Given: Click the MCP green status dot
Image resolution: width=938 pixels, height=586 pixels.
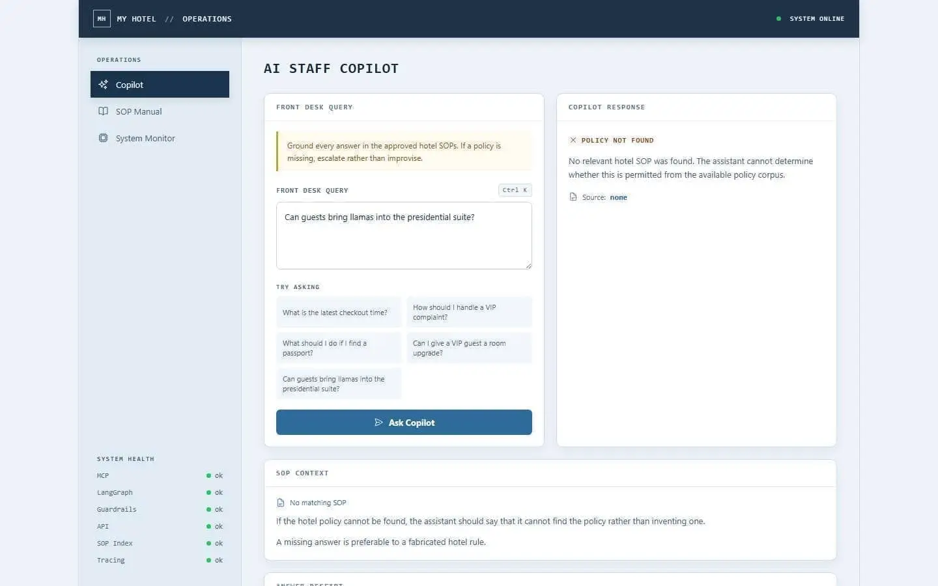Looking at the screenshot, I should 208,476.
